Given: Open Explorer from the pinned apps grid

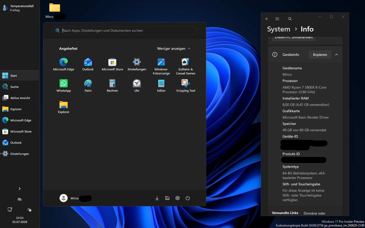Looking at the screenshot, I should click(64, 107).
